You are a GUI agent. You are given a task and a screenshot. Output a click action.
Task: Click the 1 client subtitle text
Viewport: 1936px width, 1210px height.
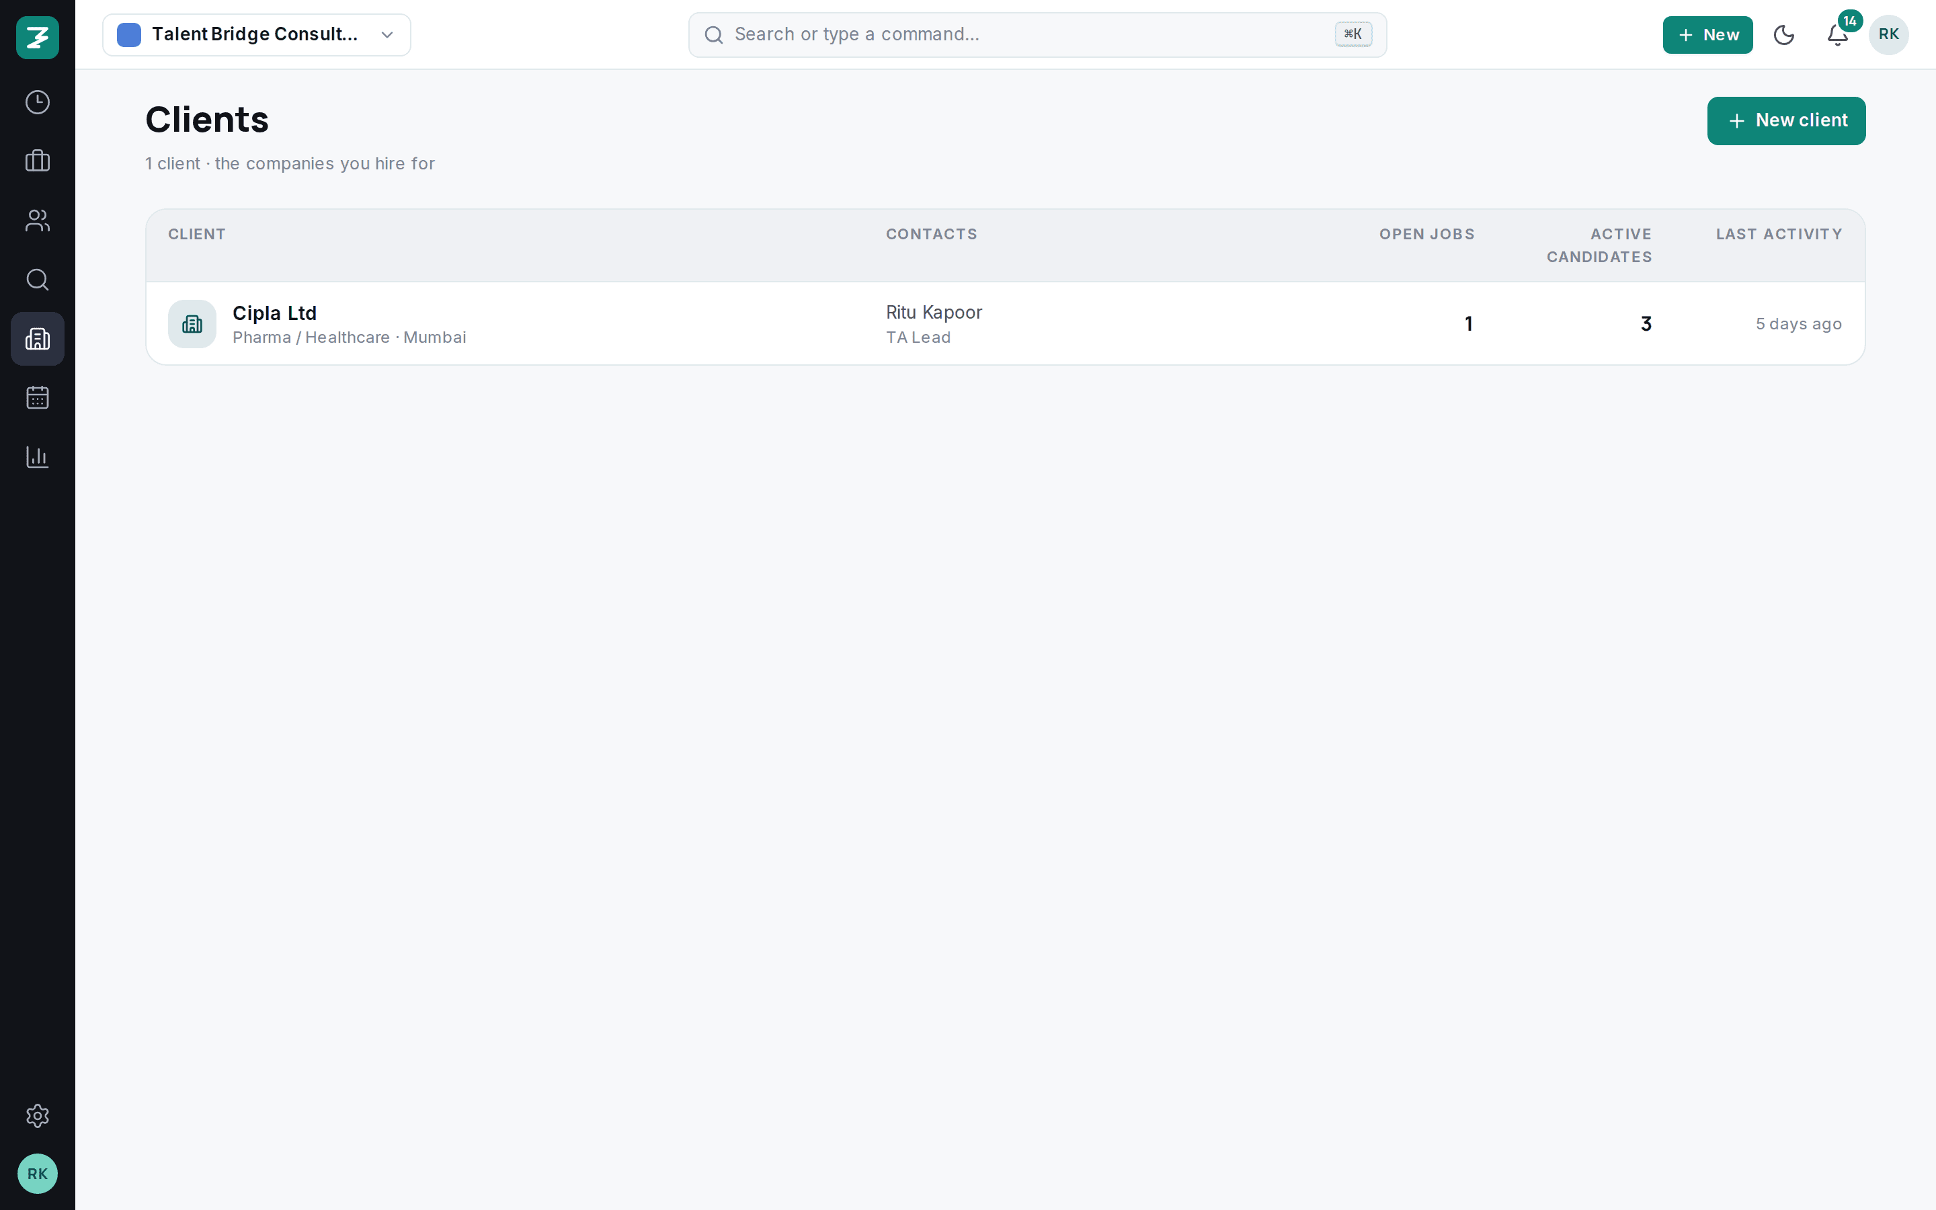point(290,163)
